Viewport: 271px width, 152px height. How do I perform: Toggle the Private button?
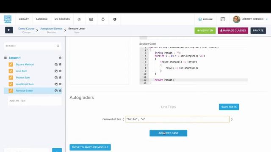click(x=258, y=30)
